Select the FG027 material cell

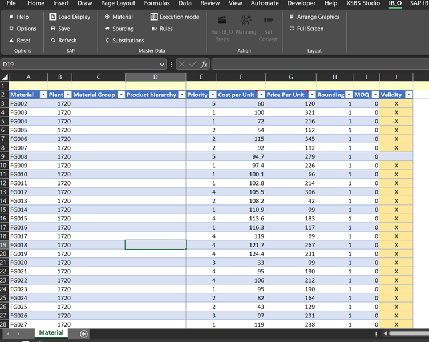tap(28, 324)
